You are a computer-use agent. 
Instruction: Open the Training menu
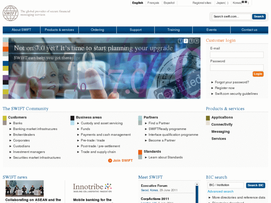[x=174, y=30]
